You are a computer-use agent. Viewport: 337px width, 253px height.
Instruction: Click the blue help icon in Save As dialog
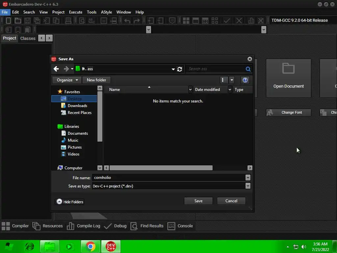(245, 80)
